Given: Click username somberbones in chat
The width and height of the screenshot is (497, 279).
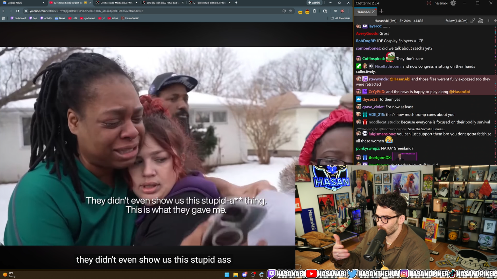Looking at the screenshot, I should [x=368, y=48].
